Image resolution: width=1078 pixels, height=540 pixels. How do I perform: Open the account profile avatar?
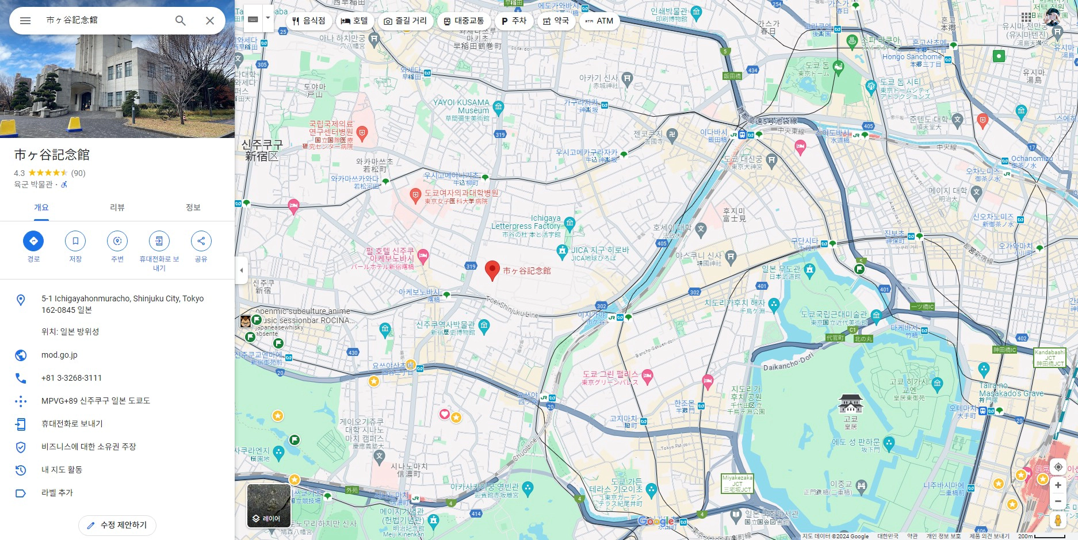pyautogui.click(x=1053, y=17)
